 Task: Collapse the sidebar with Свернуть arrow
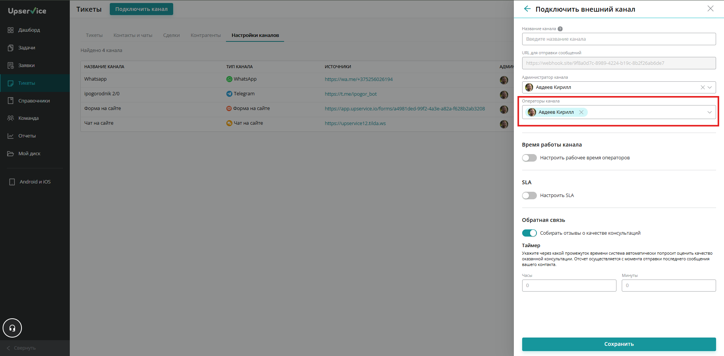pyautogui.click(x=8, y=348)
